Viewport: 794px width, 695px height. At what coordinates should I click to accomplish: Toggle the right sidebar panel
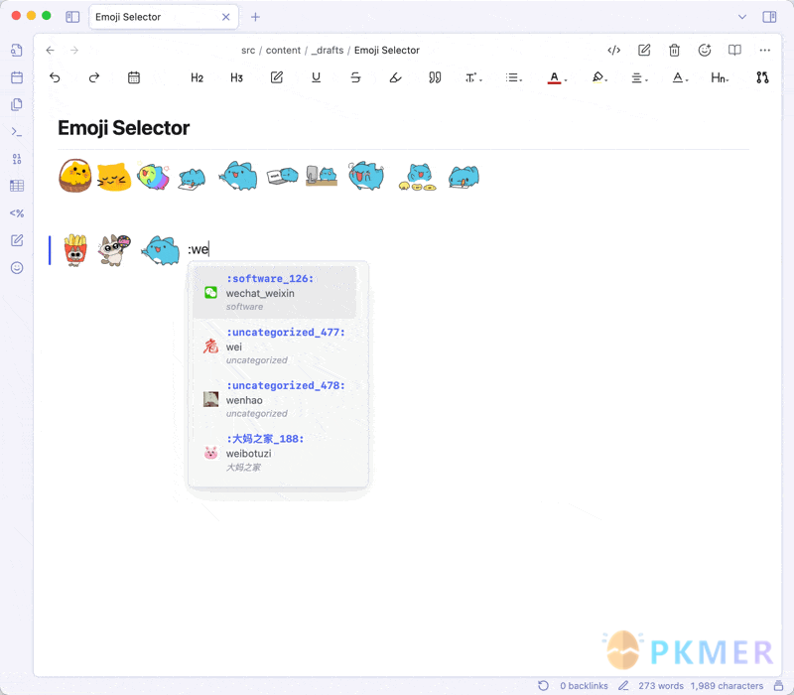tap(769, 17)
